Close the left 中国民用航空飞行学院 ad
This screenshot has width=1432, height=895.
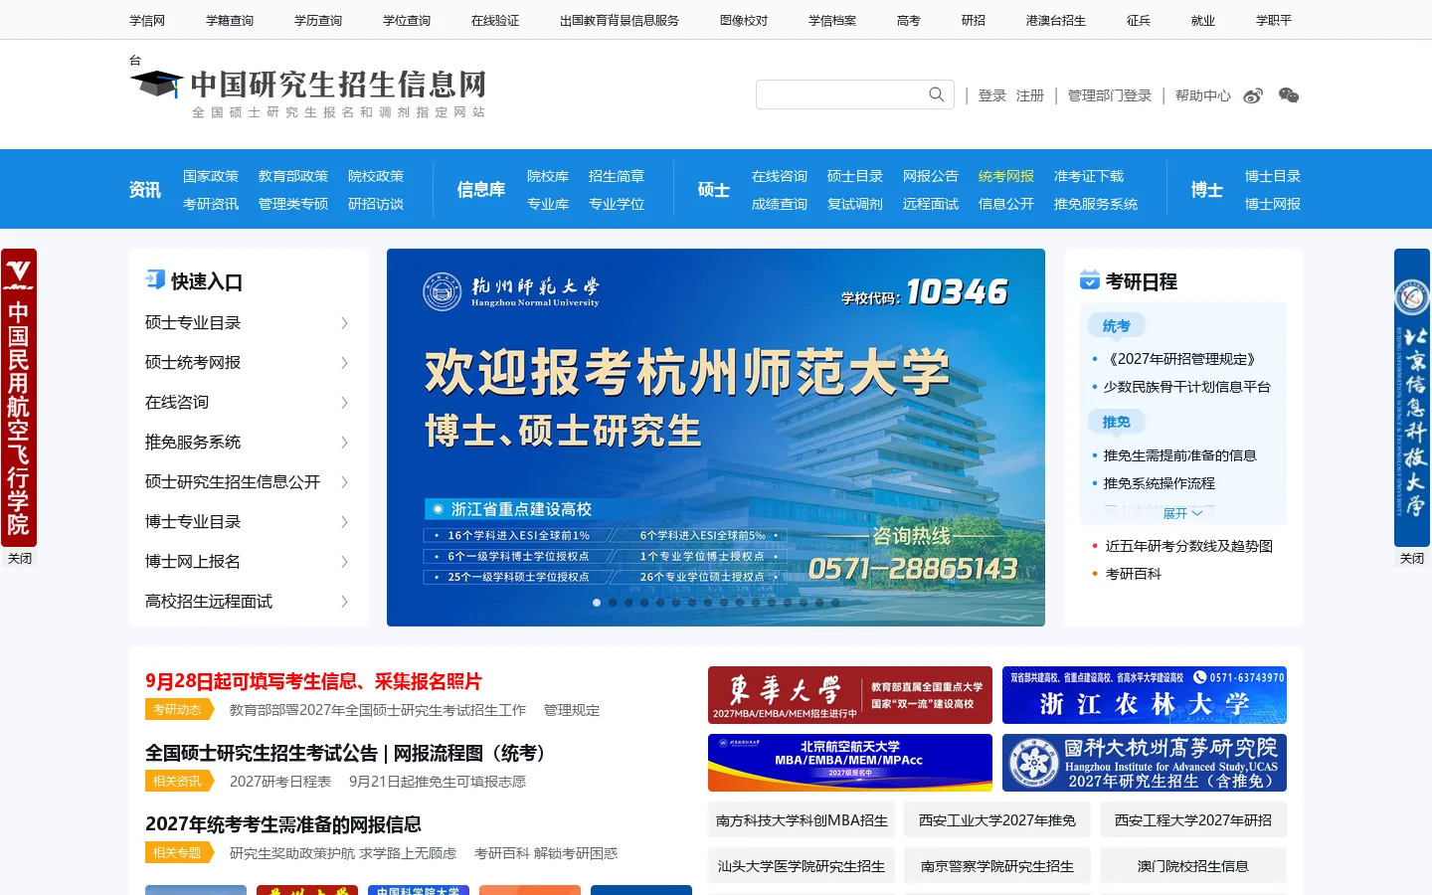coord(20,559)
